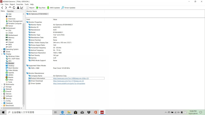205x115 pixels.
Task: Select Overclock tree item
Action: (x=12, y=19)
